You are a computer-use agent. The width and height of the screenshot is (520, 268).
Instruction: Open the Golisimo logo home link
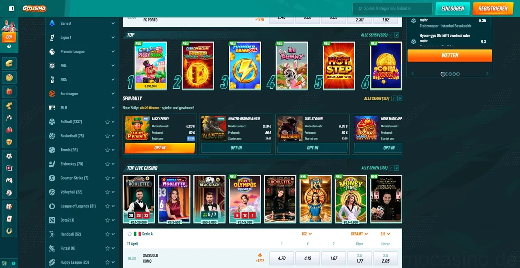point(34,8)
